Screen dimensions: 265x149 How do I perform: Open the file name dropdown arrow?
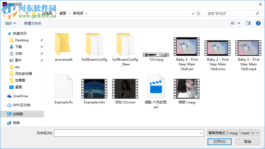[x=201, y=133]
